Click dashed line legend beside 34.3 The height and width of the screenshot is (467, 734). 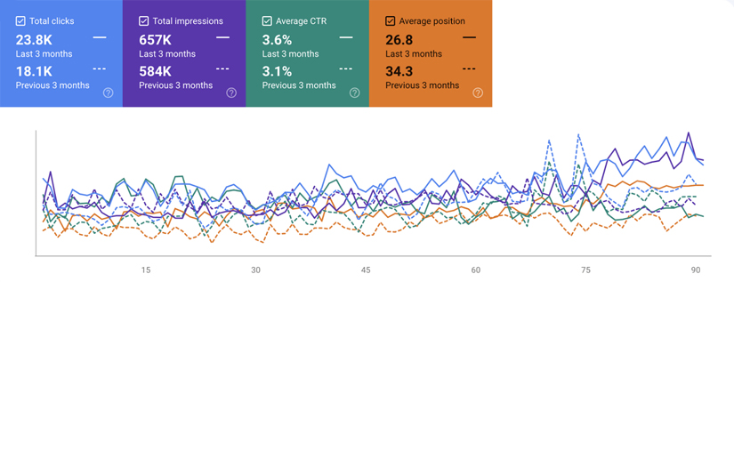(x=469, y=69)
